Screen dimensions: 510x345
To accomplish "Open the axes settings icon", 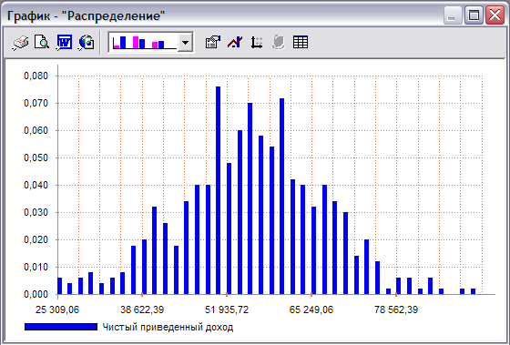I will point(257,43).
